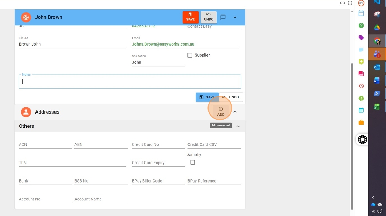Open the red chat bubbles icon

361,74
